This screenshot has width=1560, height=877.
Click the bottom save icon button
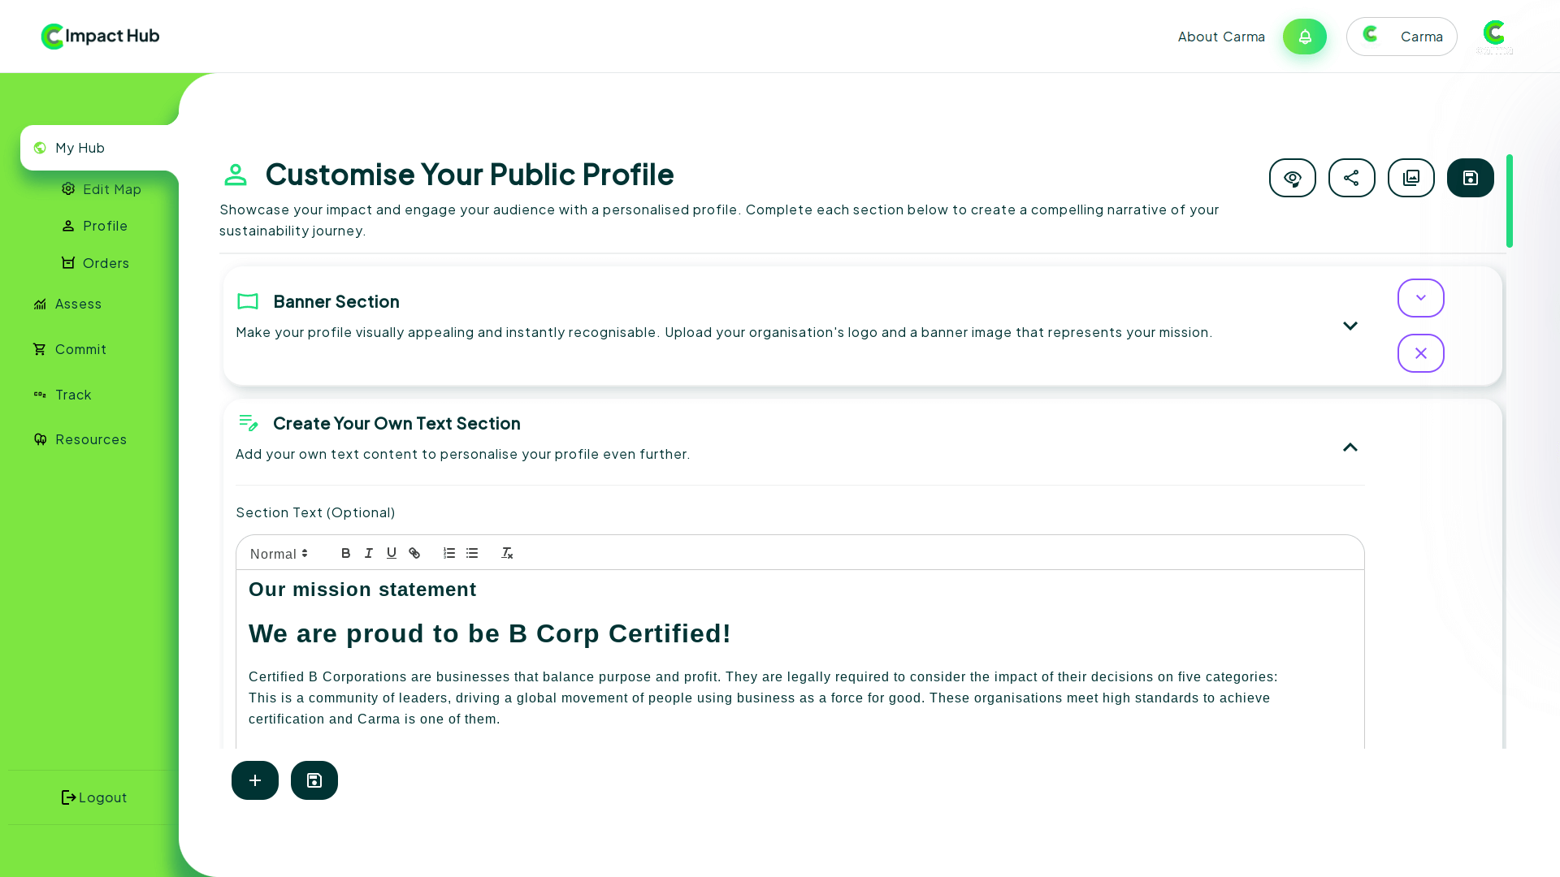coord(314,780)
